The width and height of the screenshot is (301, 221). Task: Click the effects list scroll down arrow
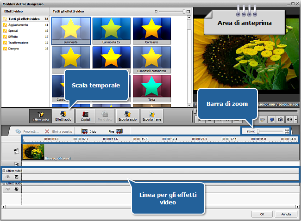click(189, 105)
